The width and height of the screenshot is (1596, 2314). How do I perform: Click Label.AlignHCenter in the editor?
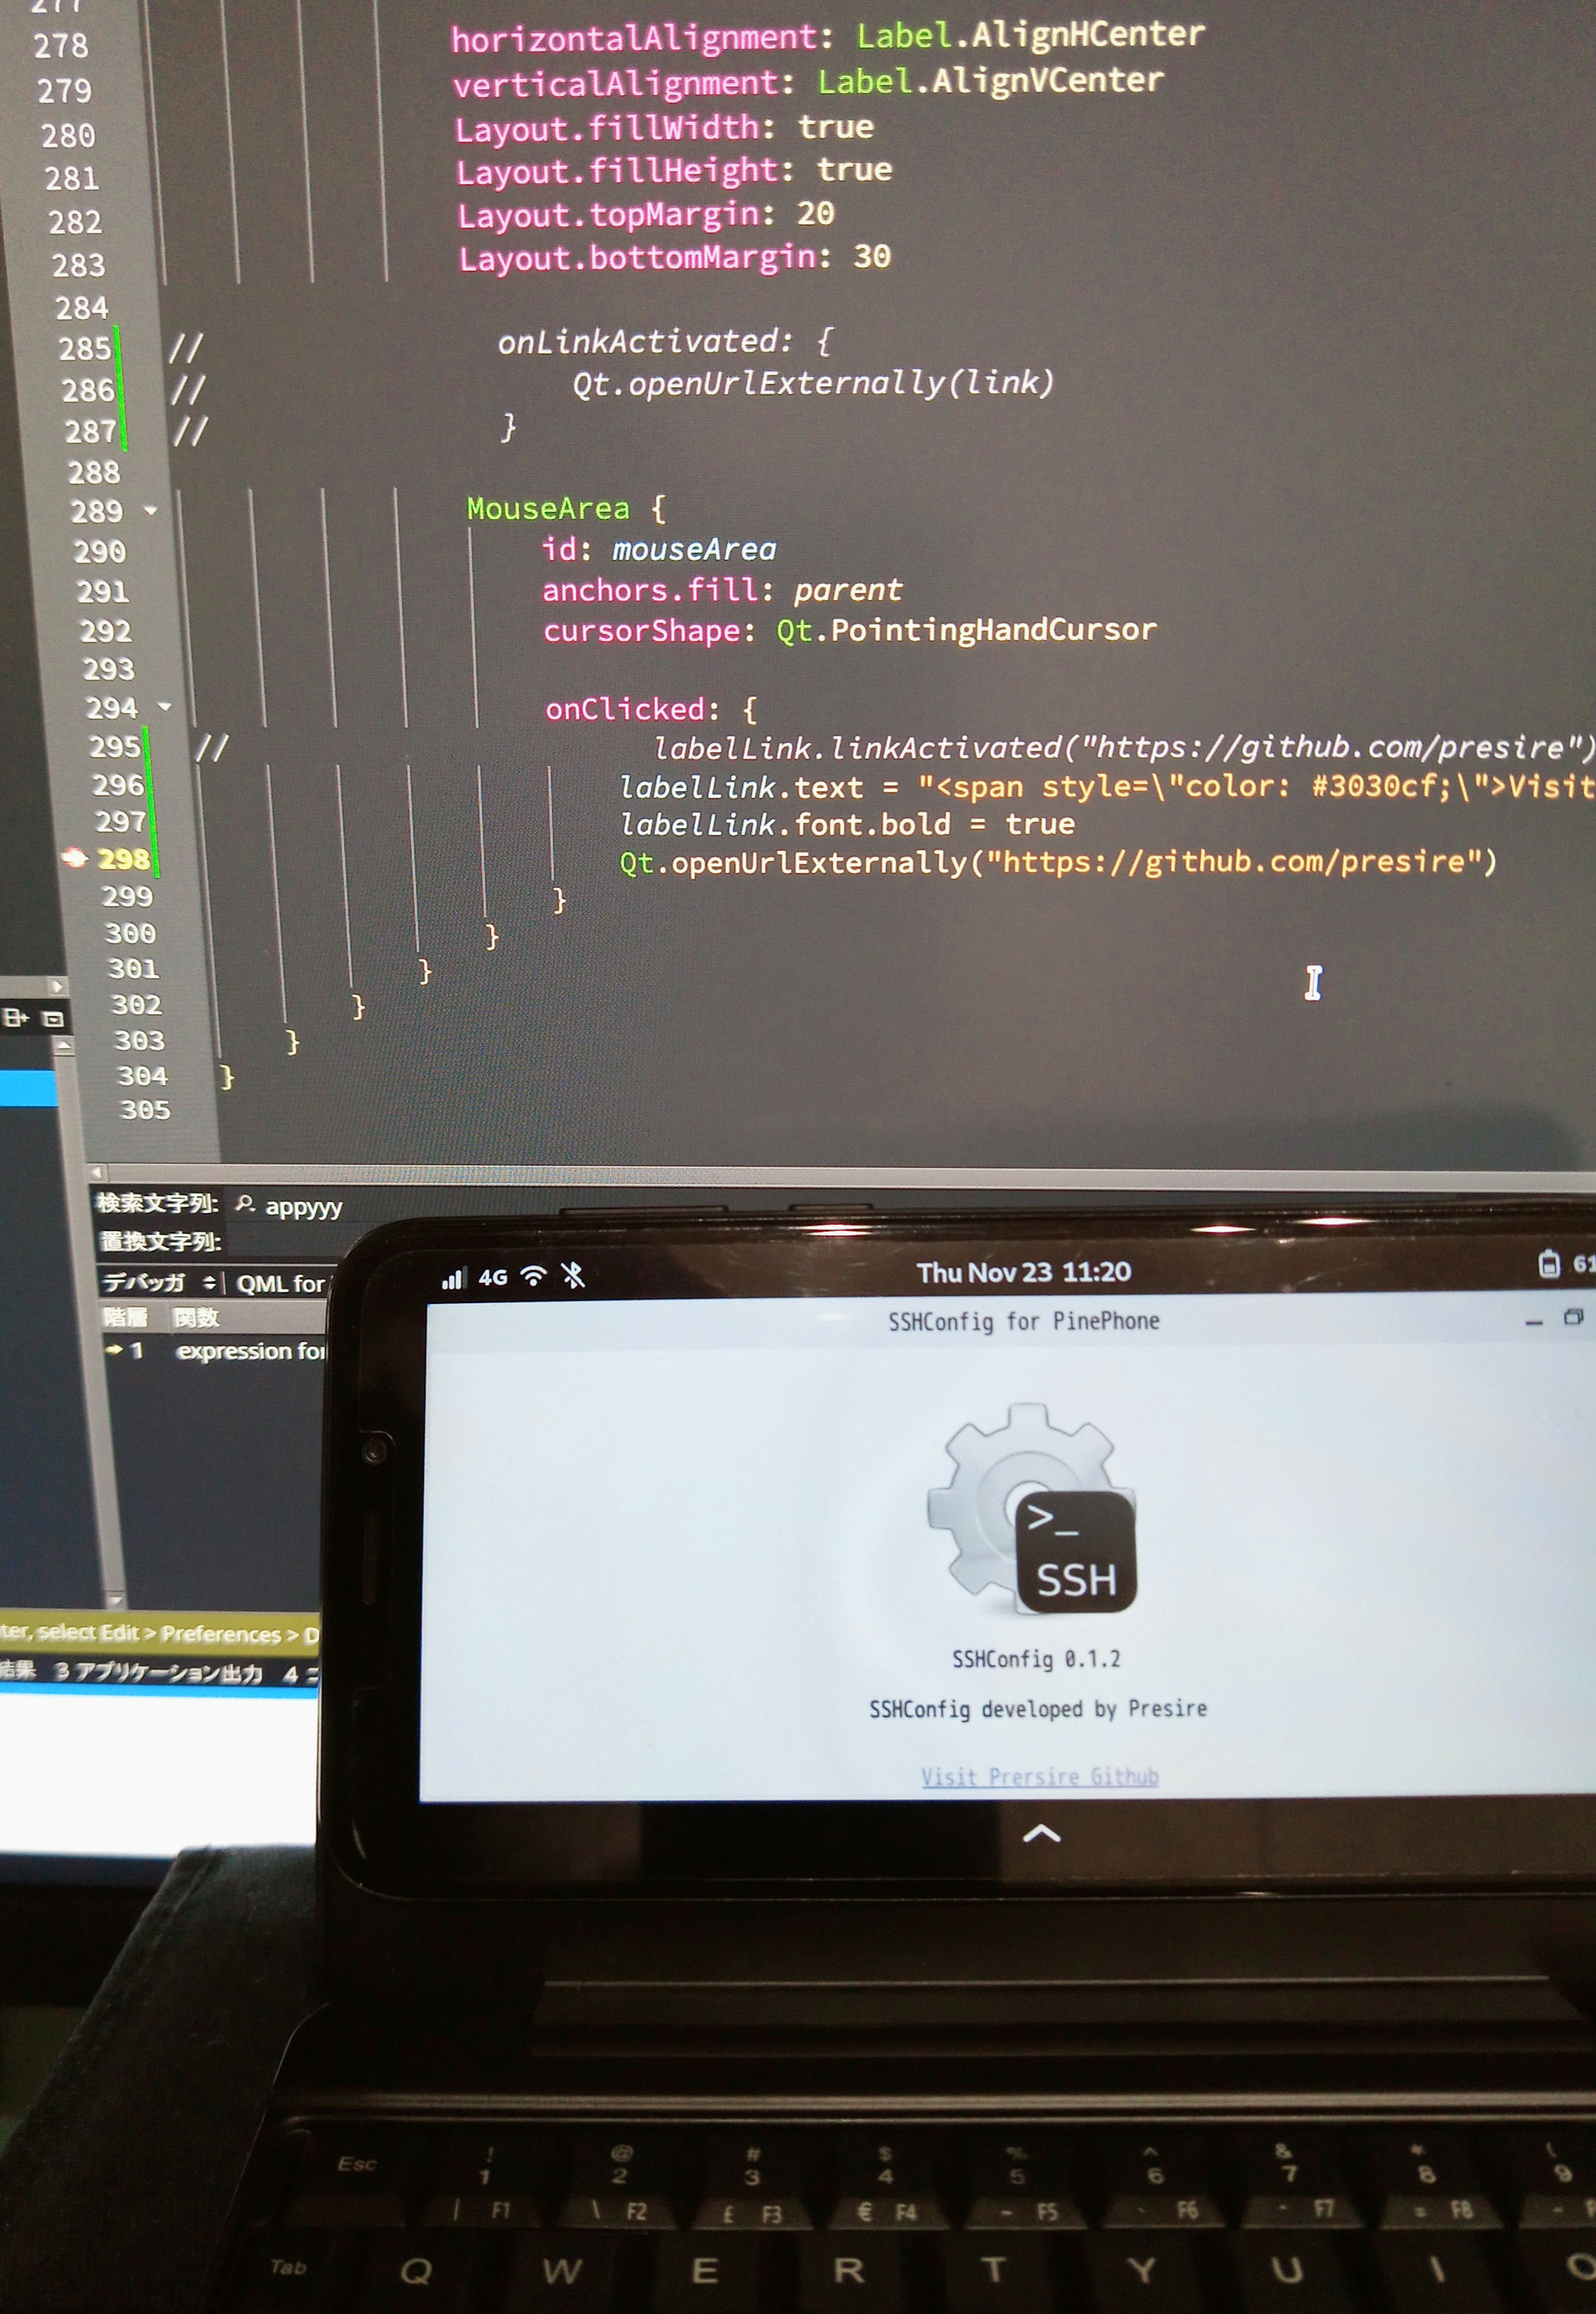click(x=1031, y=36)
